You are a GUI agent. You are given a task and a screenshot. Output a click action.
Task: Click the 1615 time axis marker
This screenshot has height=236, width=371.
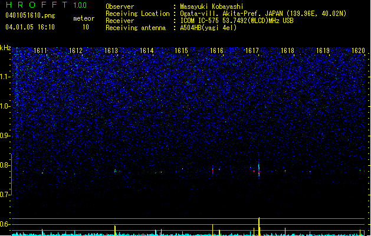181,51
